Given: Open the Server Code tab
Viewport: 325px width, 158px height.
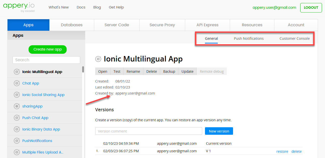Looking at the screenshot, I should [117, 25].
